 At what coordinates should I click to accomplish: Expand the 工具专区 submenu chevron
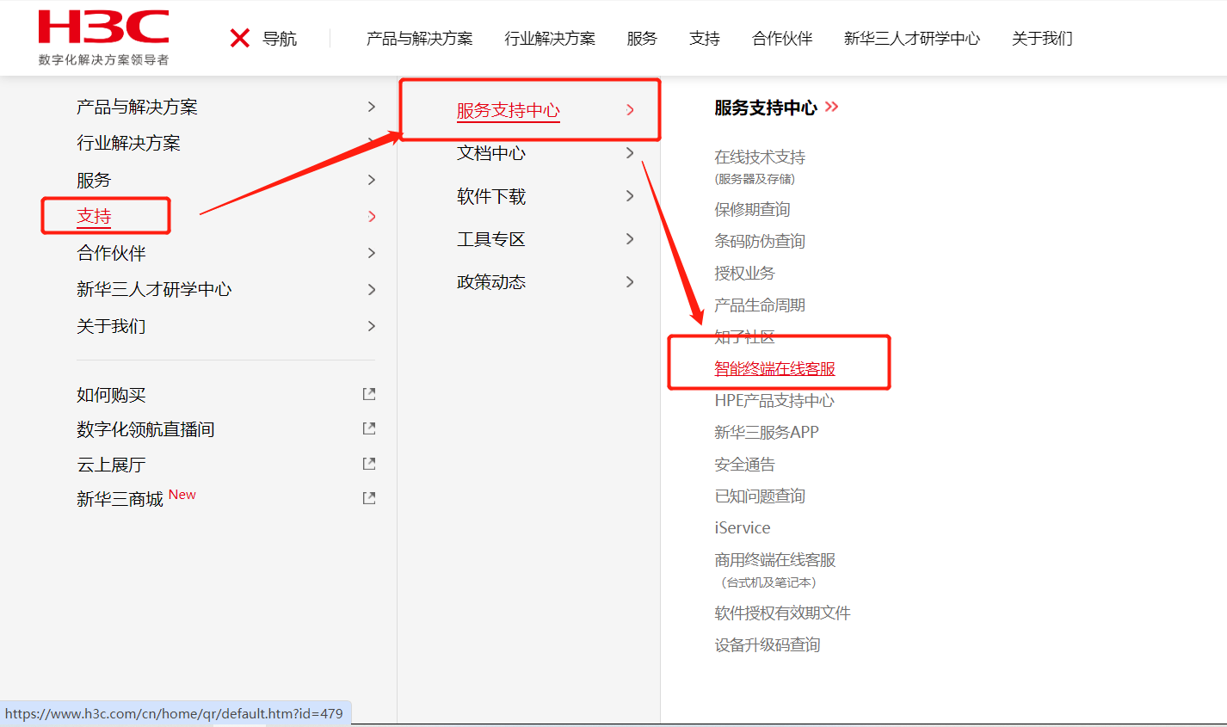(630, 239)
